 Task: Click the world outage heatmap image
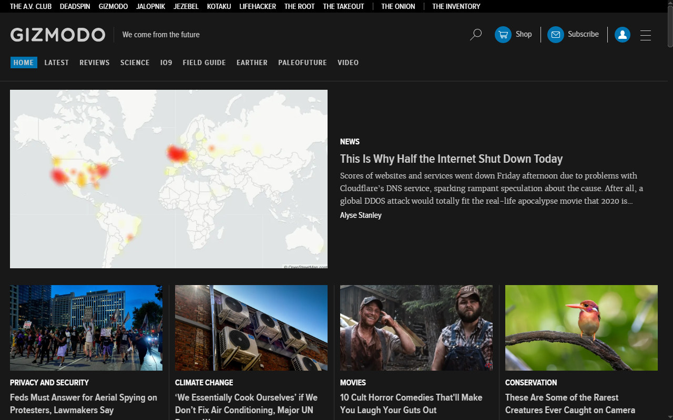click(168, 178)
